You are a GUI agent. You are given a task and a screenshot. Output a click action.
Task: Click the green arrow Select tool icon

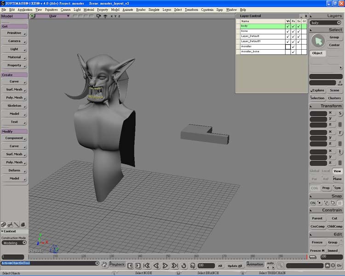(x=318, y=41)
